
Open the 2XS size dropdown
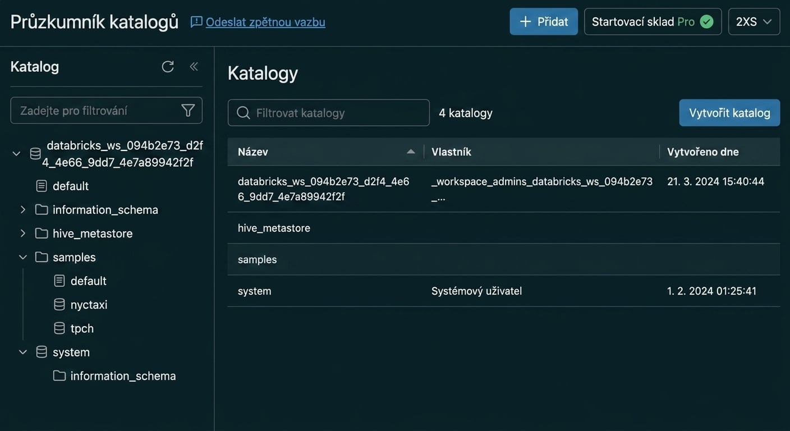754,22
